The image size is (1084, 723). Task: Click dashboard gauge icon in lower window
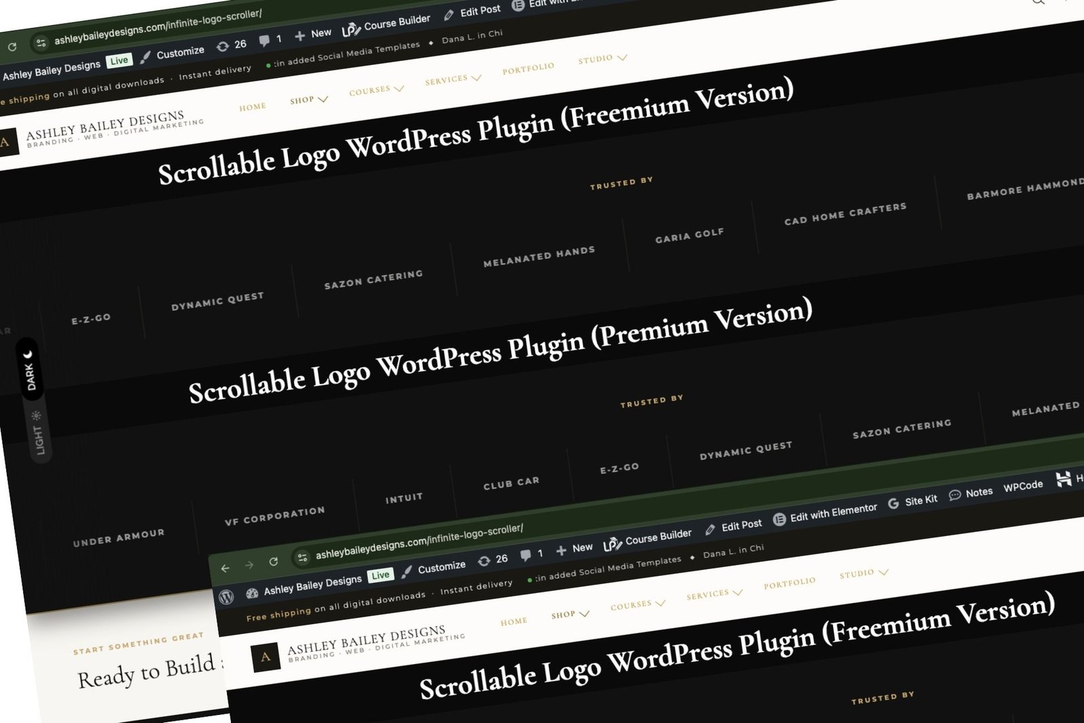(x=252, y=593)
